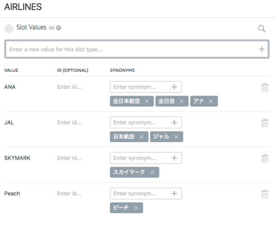275x229 pixels.
Task: Add new slot value with plus icon
Action: [262, 49]
